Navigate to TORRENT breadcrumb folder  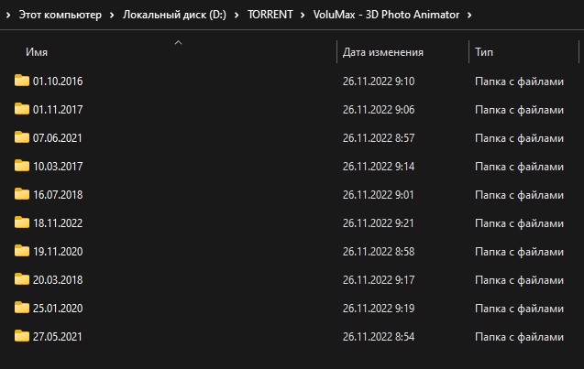click(270, 16)
